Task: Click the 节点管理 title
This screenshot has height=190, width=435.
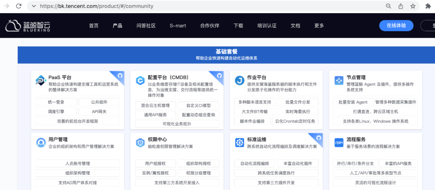Action: [x=356, y=77]
